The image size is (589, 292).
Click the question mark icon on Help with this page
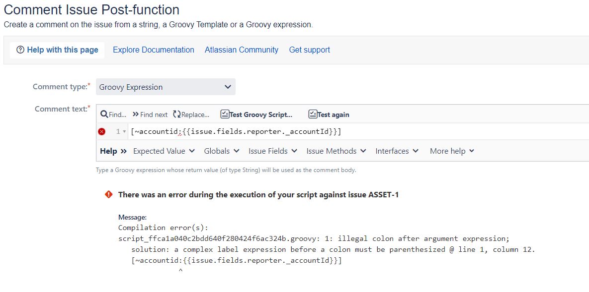(20, 50)
